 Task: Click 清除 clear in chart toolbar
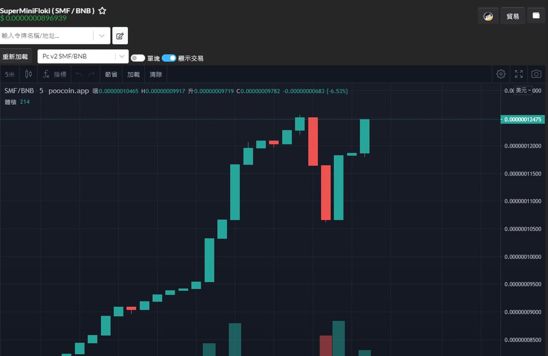(x=156, y=74)
